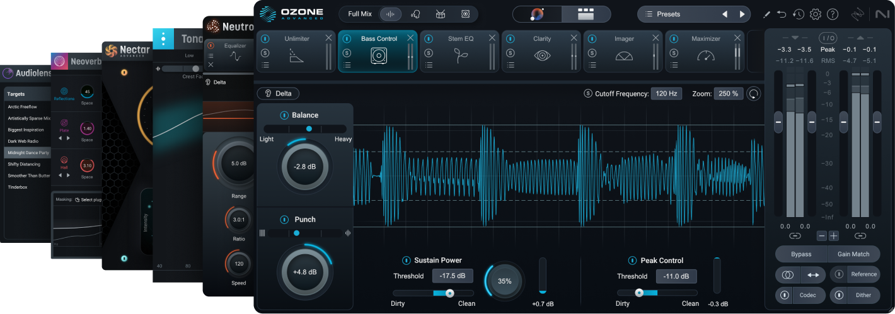Open the Master Assistant orb view
The height and width of the screenshot is (314, 895).
pos(537,14)
